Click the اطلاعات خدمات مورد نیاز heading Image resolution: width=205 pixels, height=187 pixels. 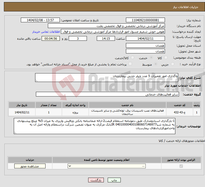(183, 86)
